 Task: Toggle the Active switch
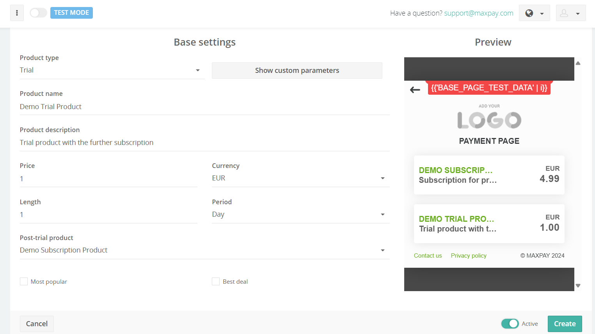pyautogui.click(x=510, y=324)
